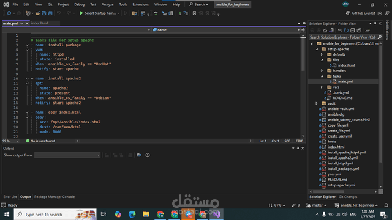This screenshot has width=392, height=220.
Task: Open Visual Studio from the Windows taskbar
Action: click(216, 215)
